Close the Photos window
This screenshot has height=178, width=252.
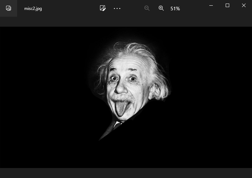tap(244, 5)
